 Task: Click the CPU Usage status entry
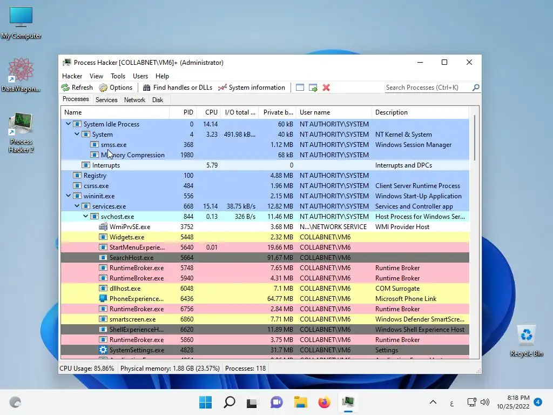click(x=87, y=369)
